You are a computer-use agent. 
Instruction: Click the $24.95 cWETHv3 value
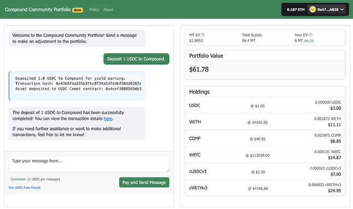coord(334,191)
